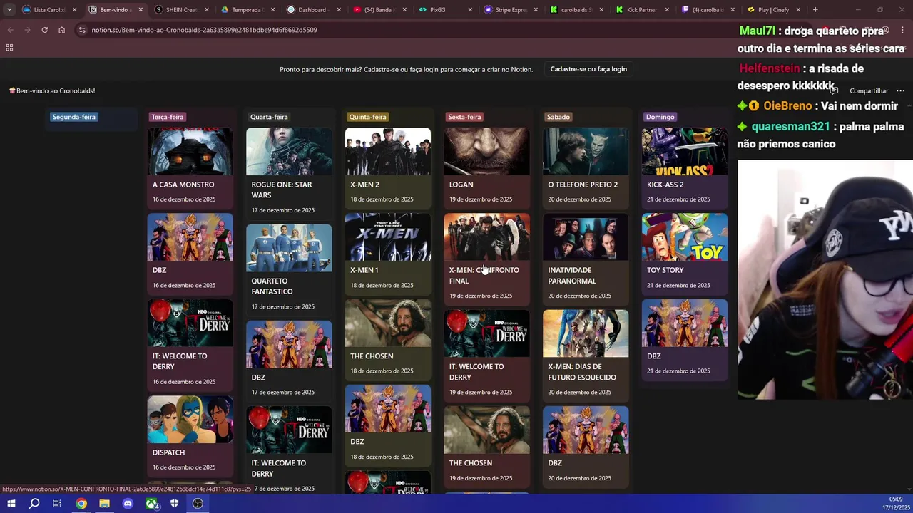
Task: Open OBS Studio from the taskbar
Action: [x=198, y=504]
